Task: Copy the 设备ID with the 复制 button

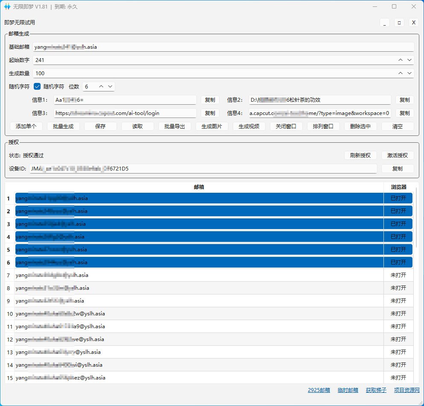Action: coord(397,169)
